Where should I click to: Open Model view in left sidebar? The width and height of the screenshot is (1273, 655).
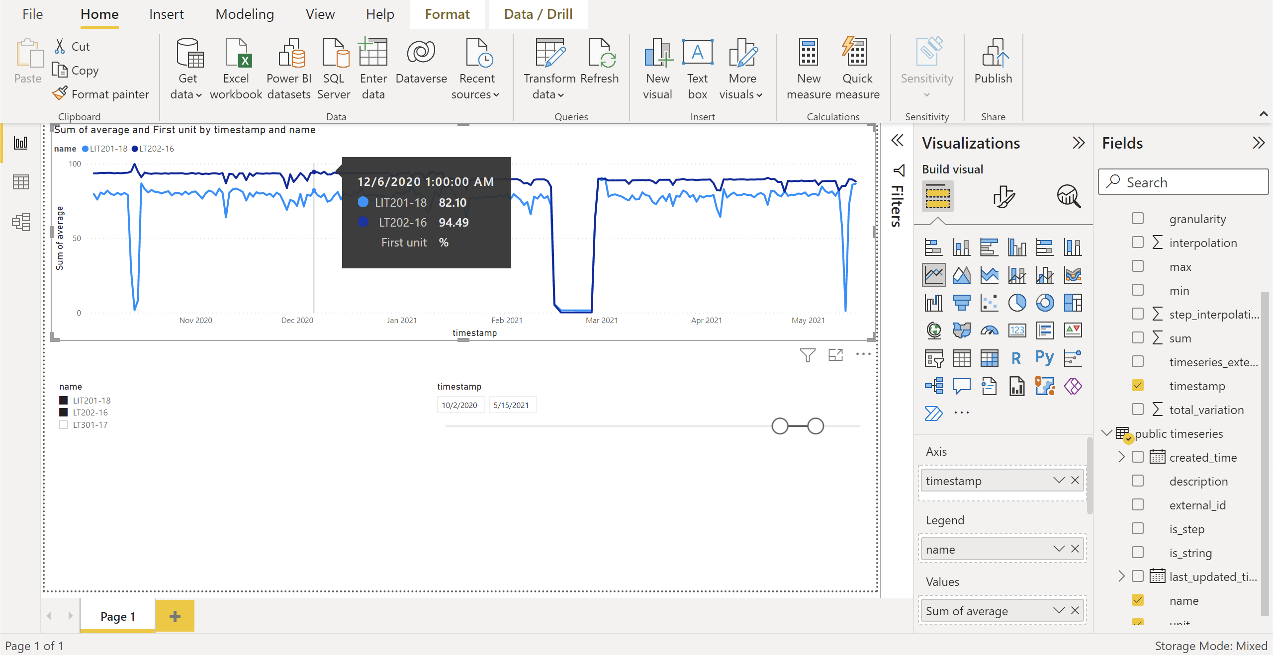tap(20, 222)
